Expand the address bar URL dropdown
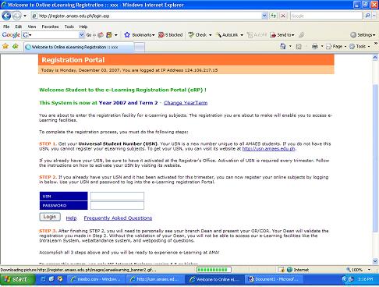 [x=264, y=16]
